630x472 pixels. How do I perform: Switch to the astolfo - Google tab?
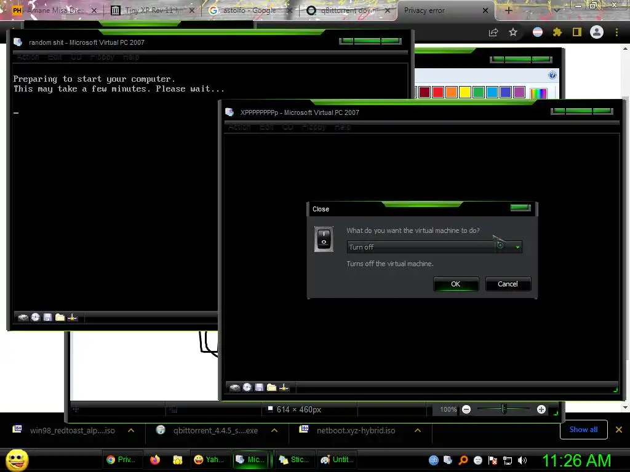point(249,10)
